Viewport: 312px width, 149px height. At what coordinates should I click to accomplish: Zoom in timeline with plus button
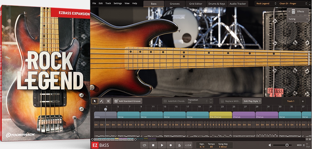[310, 139]
